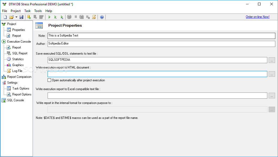
Task: Click green play icon with blue square
Action: coord(62,17)
